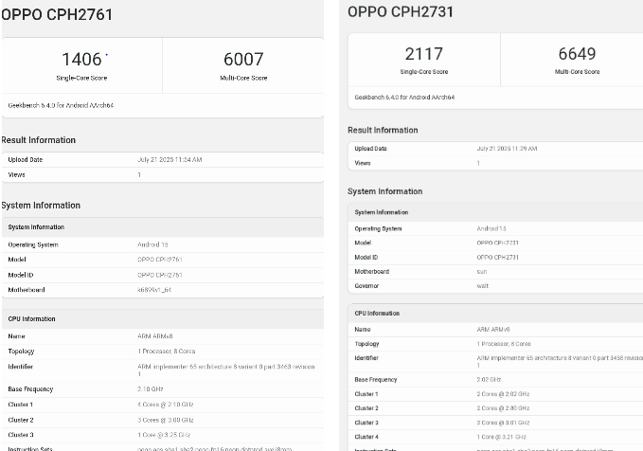Click the Cluster 4 row label

coord(366,437)
